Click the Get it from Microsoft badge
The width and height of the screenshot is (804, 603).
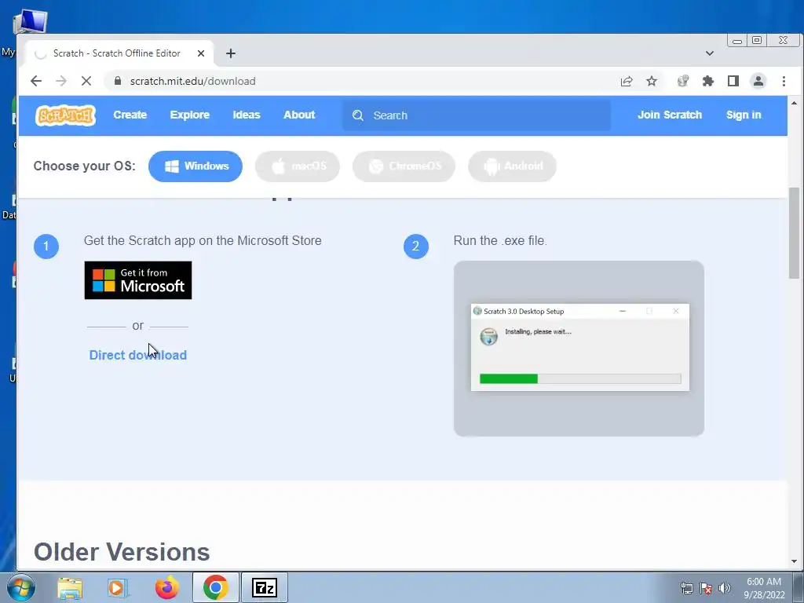tap(138, 280)
